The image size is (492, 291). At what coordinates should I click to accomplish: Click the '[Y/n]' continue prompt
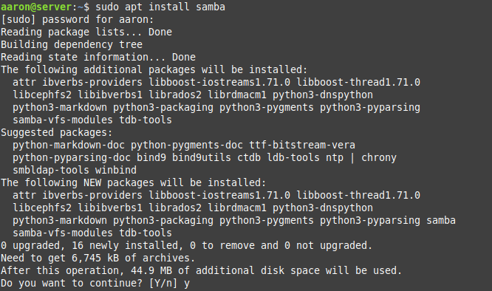click(x=163, y=283)
